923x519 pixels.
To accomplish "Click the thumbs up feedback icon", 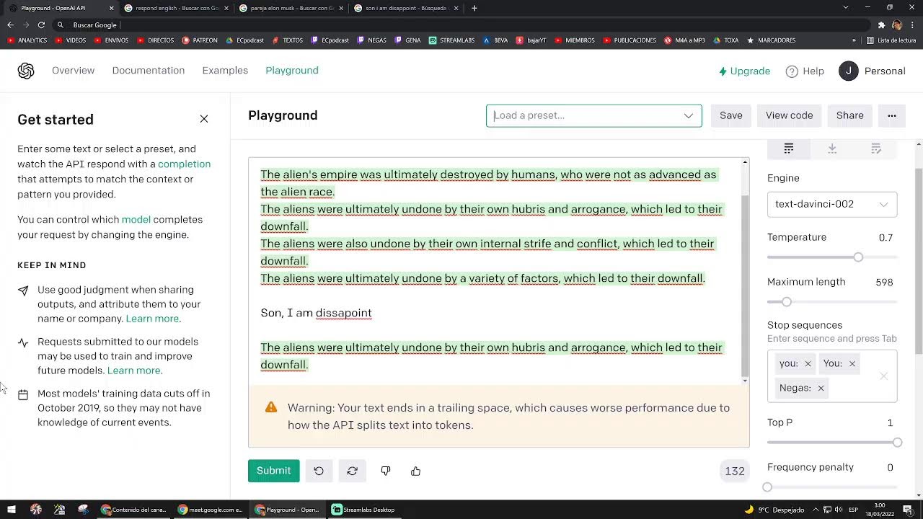I will 415,471.
